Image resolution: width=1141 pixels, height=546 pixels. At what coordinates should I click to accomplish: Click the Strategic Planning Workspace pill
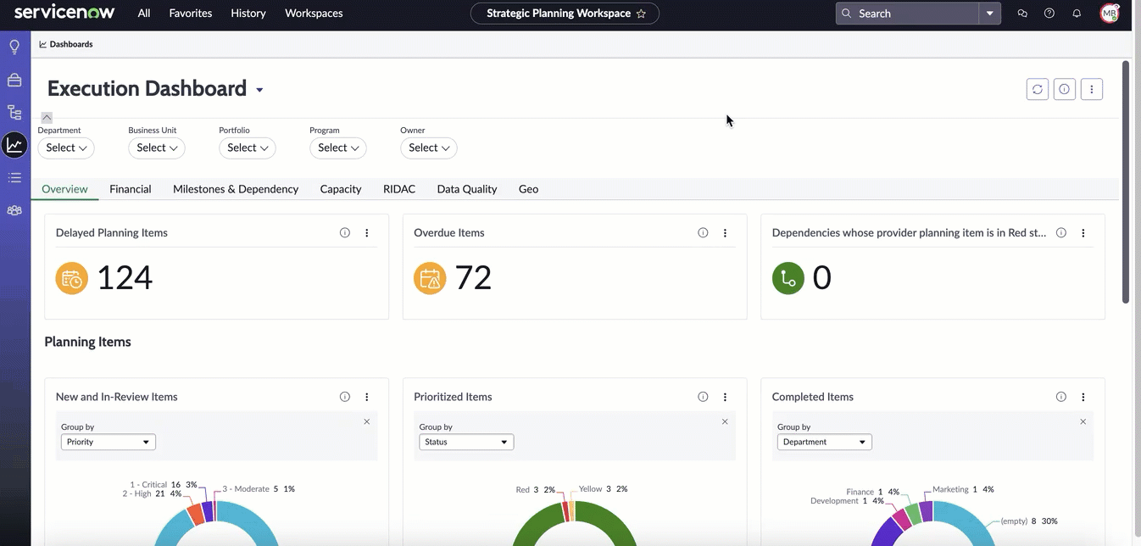click(565, 14)
